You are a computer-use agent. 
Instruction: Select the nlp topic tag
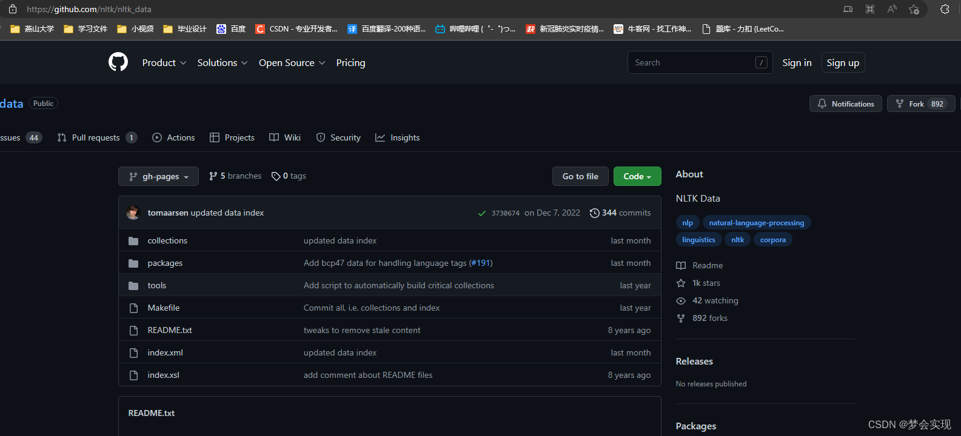tap(688, 223)
